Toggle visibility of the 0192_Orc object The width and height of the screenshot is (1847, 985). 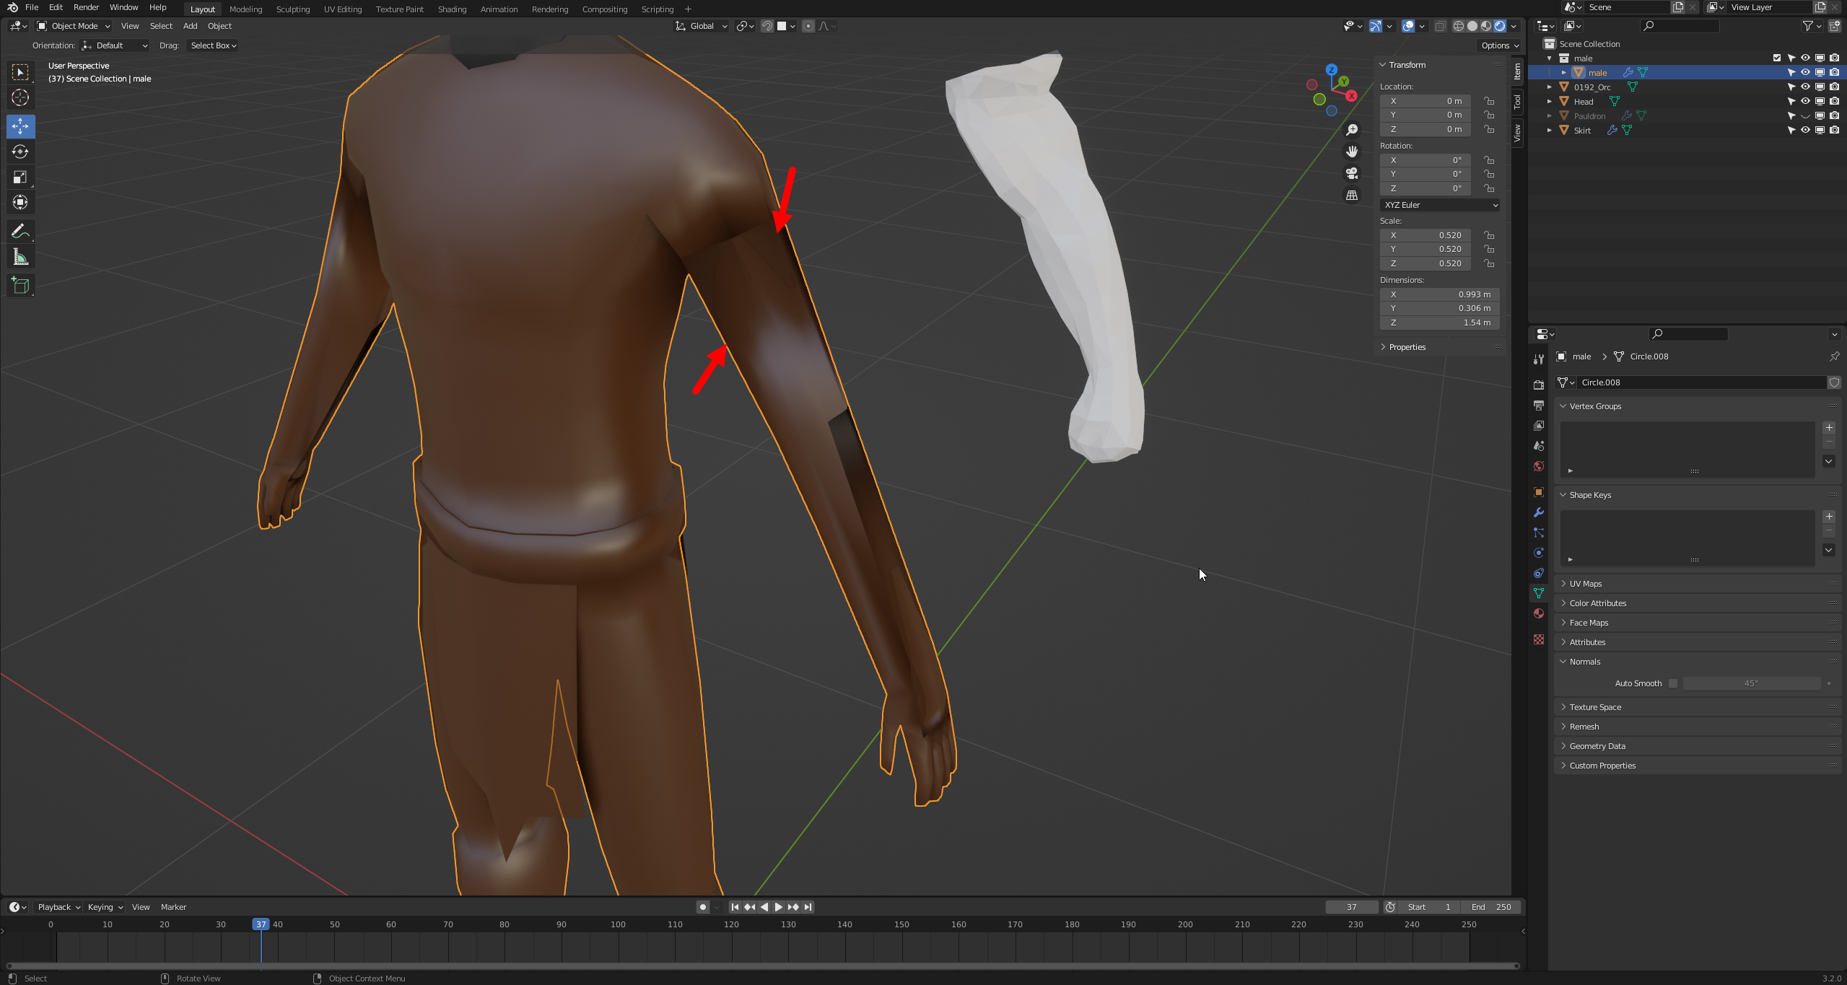[1805, 87]
